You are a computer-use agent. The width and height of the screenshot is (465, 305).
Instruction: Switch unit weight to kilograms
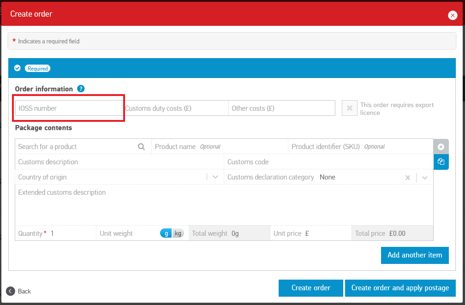pyautogui.click(x=178, y=233)
